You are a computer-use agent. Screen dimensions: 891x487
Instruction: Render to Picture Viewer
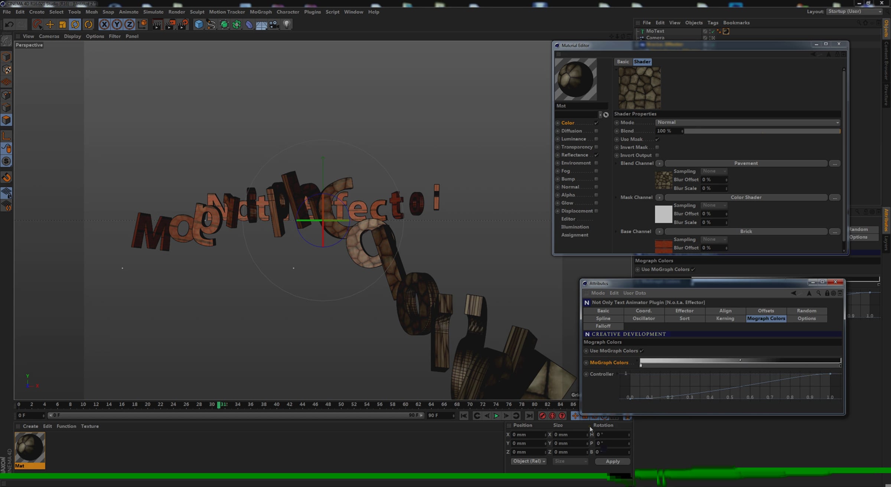170,24
